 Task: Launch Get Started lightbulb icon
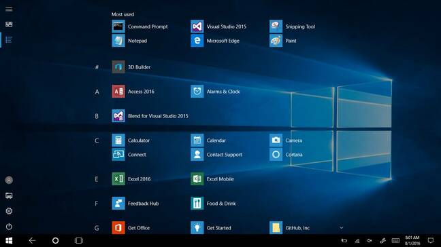pyautogui.click(x=197, y=227)
